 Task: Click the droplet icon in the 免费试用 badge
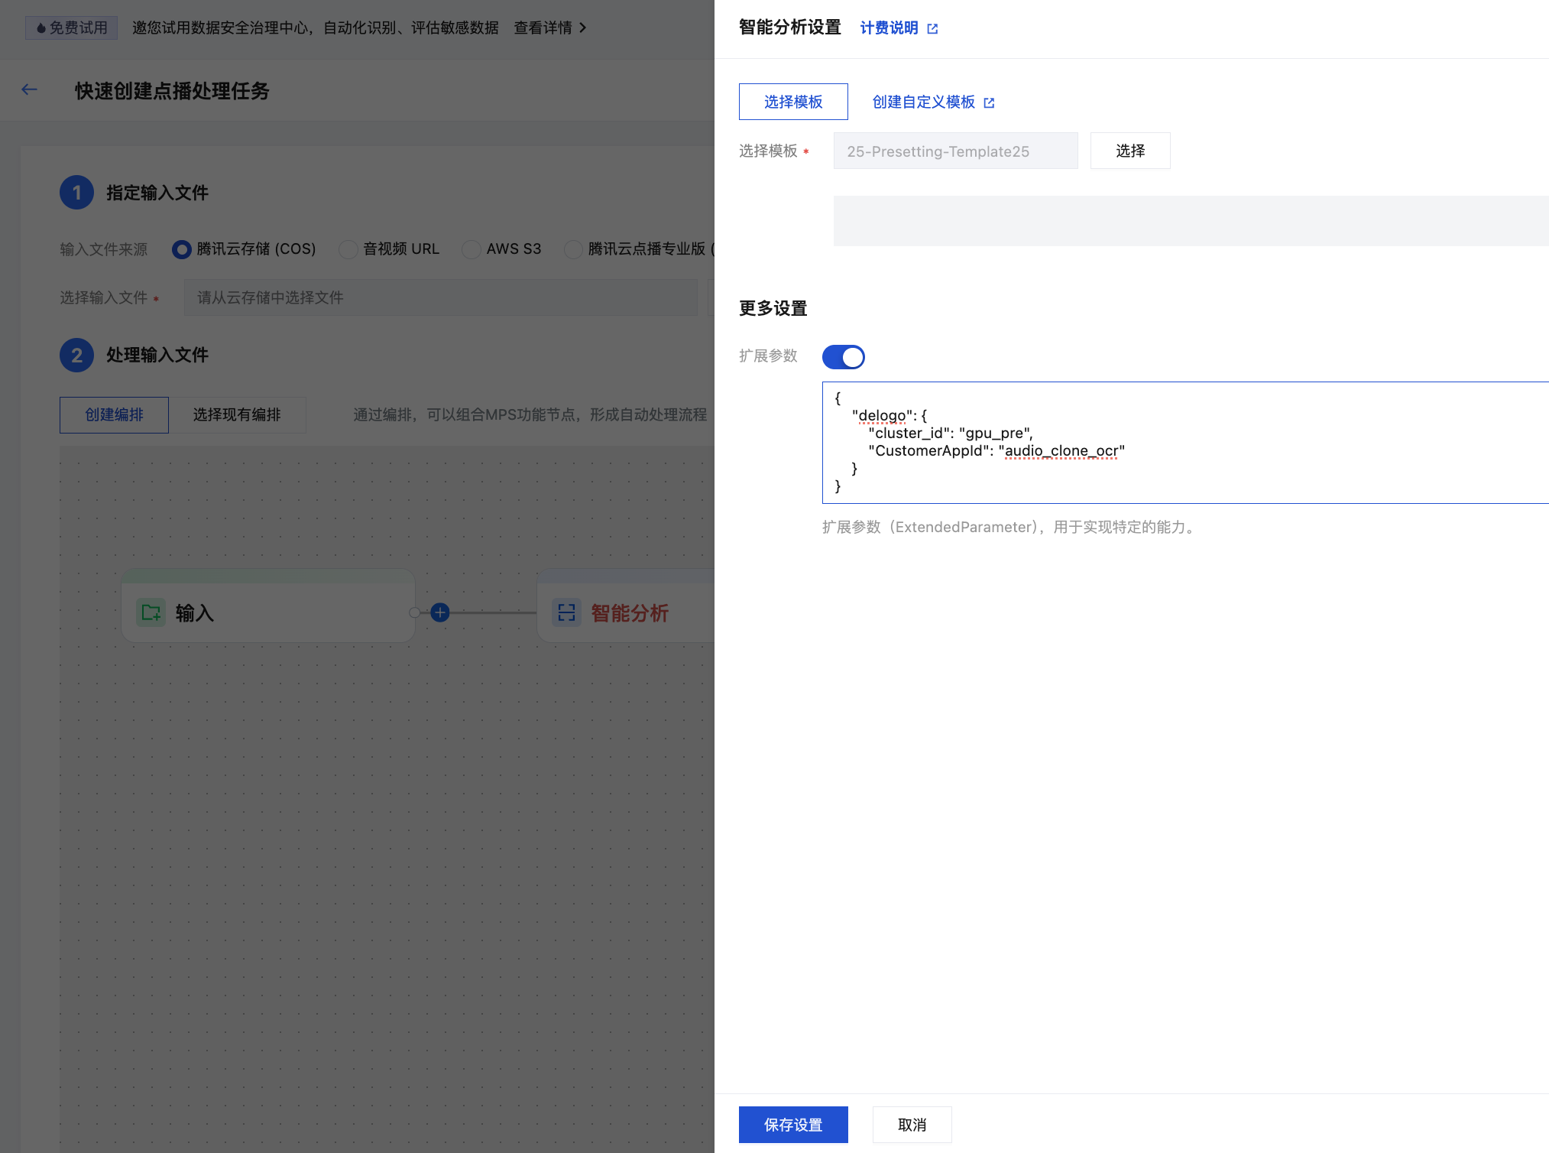(41, 28)
